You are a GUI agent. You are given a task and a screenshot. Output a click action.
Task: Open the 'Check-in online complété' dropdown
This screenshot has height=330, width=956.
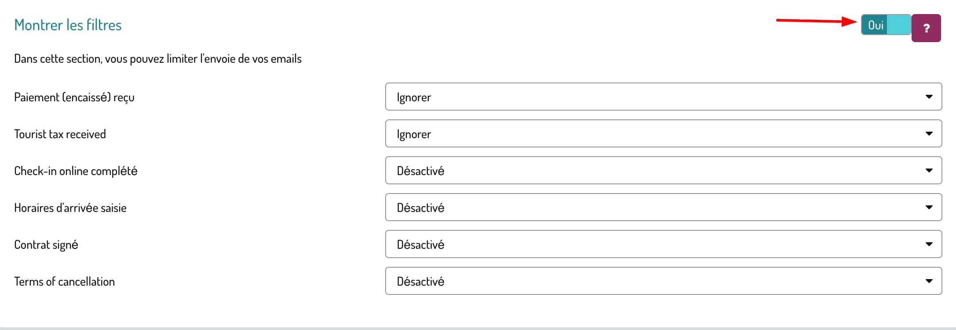pos(663,170)
